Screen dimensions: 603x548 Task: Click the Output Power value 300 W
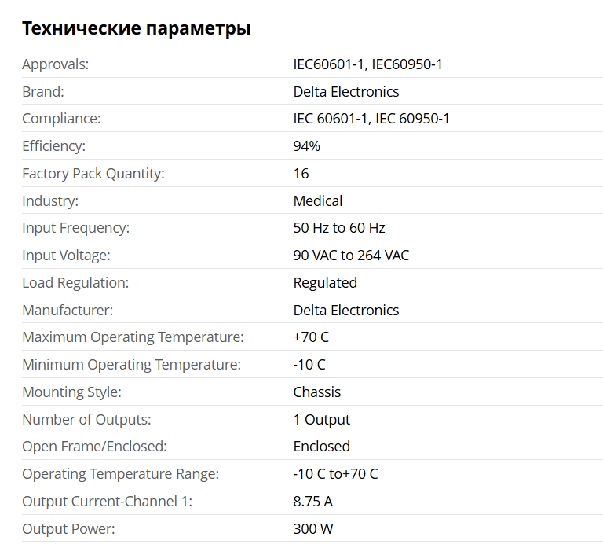[313, 529]
